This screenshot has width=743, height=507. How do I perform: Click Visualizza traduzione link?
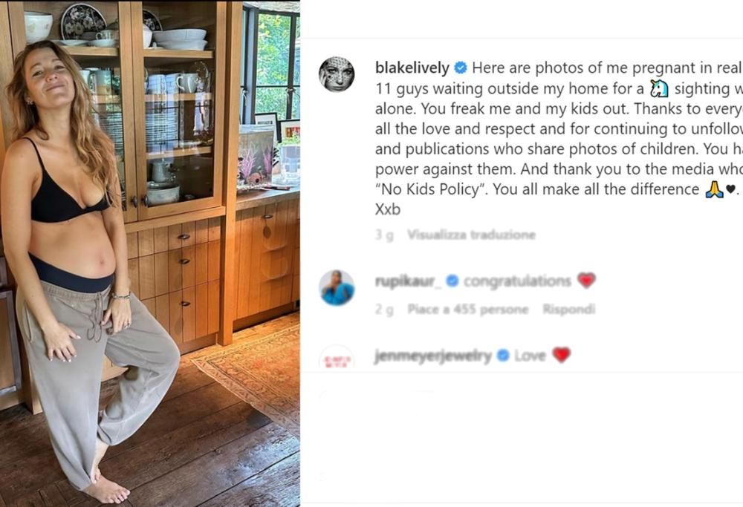tap(472, 235)
